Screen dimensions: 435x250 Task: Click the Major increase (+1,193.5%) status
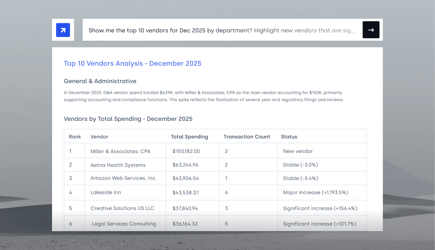[x=315, y=192]
